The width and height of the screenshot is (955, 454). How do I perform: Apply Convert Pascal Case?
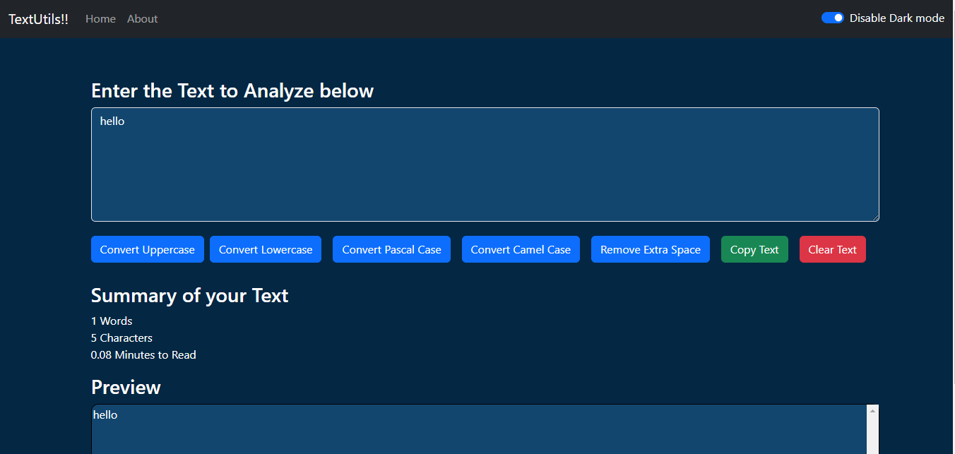[391, 249]
